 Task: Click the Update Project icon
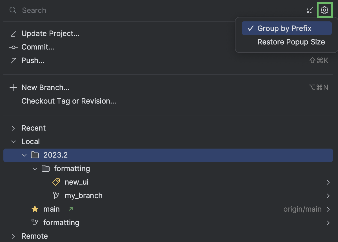pyautogui.click(x=13, y=33)
